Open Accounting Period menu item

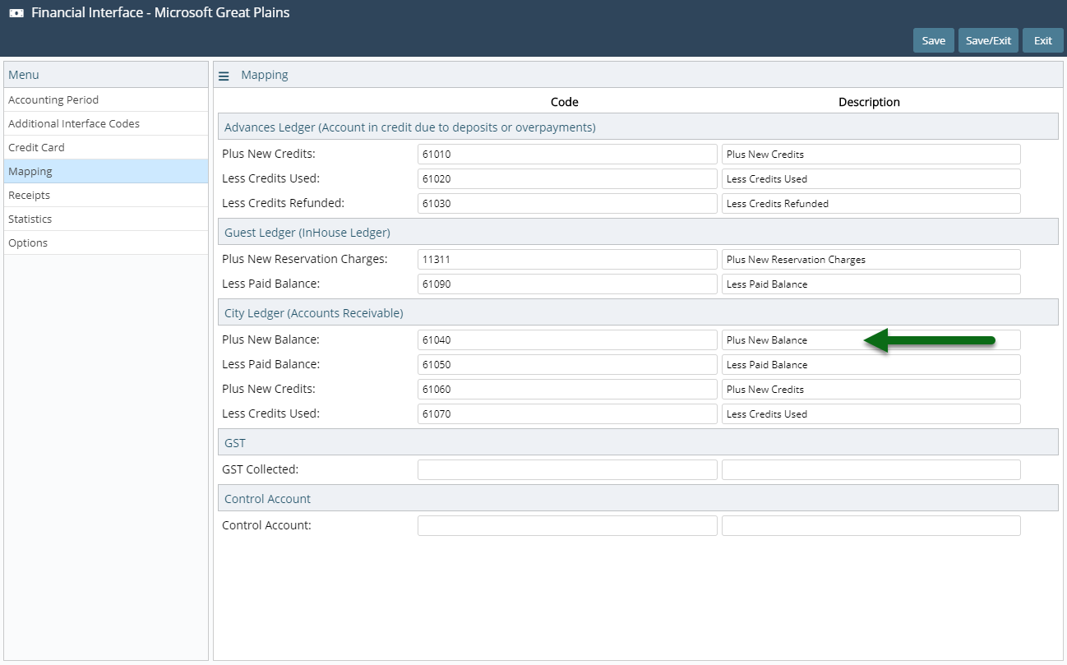click(x=106, y=99)
